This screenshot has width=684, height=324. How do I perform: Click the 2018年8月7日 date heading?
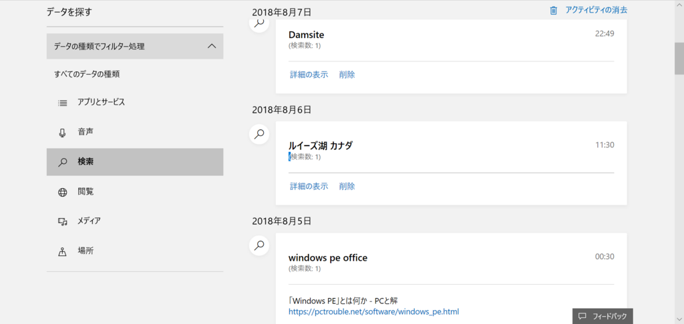point(282,12)
